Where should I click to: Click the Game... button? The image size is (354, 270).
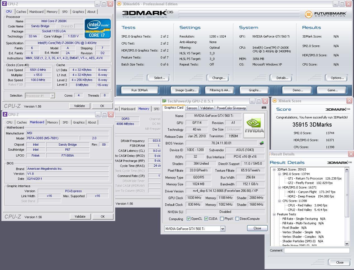point(332,90)
